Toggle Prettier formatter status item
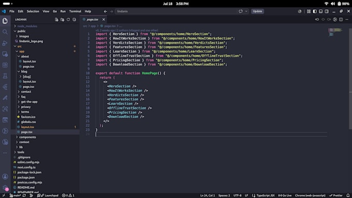 335,195
